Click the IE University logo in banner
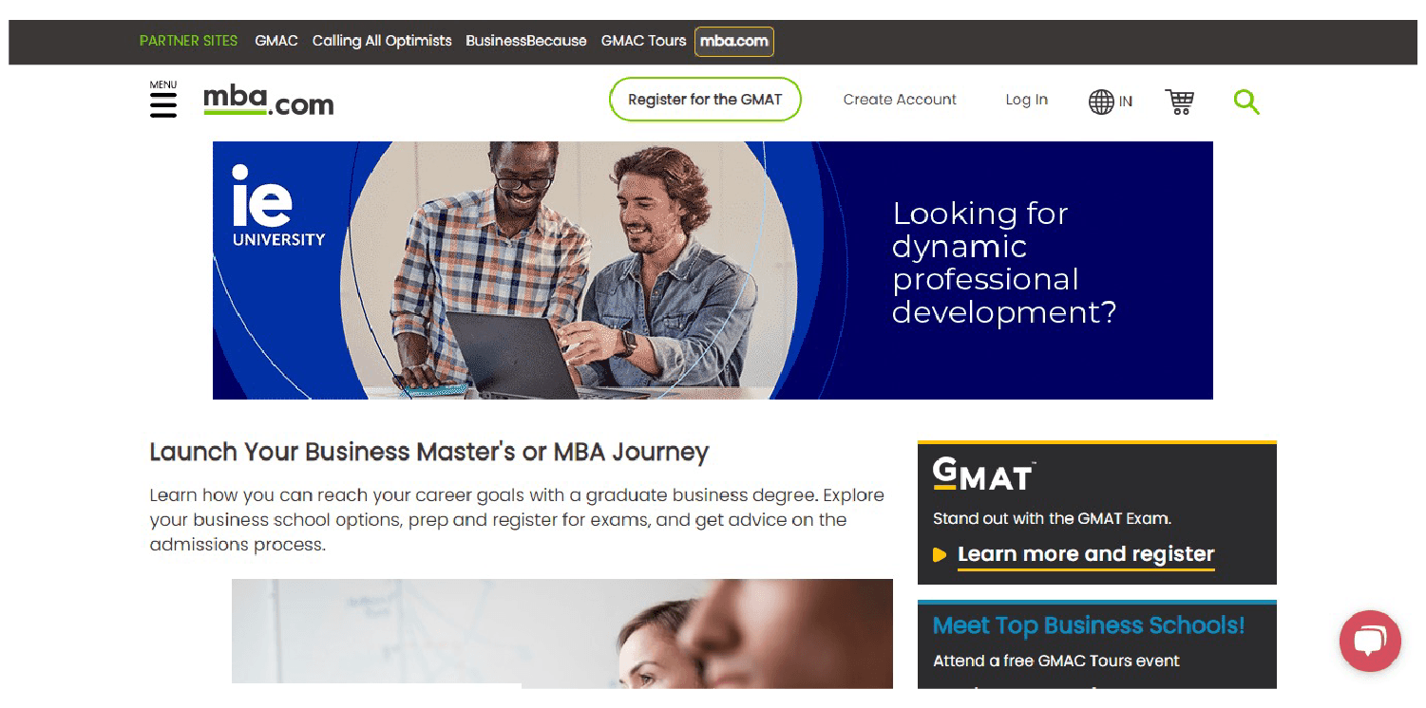 278,206
